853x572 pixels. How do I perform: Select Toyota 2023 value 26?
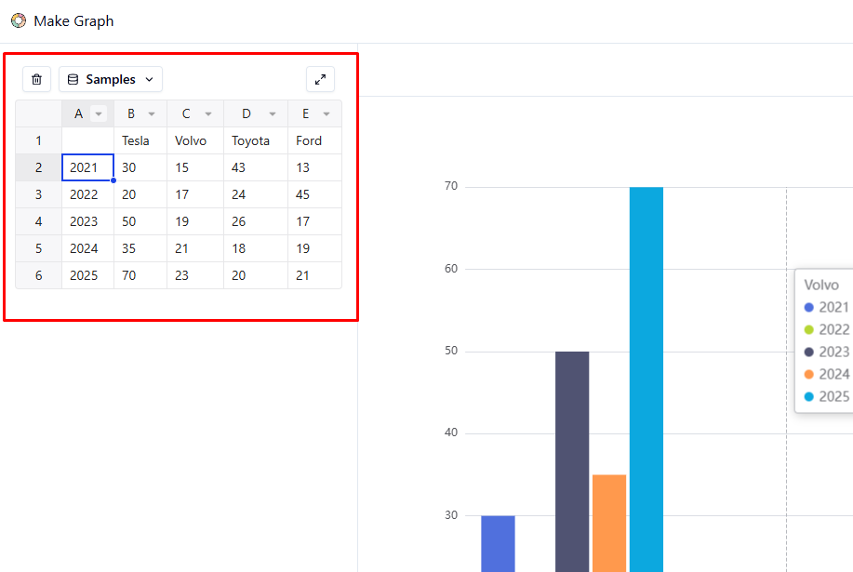click(x=256, y=221)
